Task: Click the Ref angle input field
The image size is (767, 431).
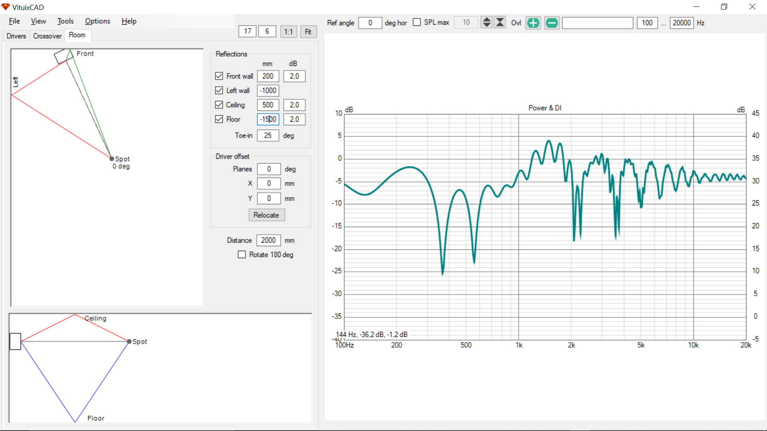Action: pos(370,23)
